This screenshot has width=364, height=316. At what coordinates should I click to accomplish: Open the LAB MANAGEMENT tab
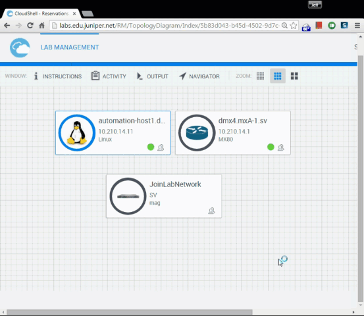[x=70, y=47]
